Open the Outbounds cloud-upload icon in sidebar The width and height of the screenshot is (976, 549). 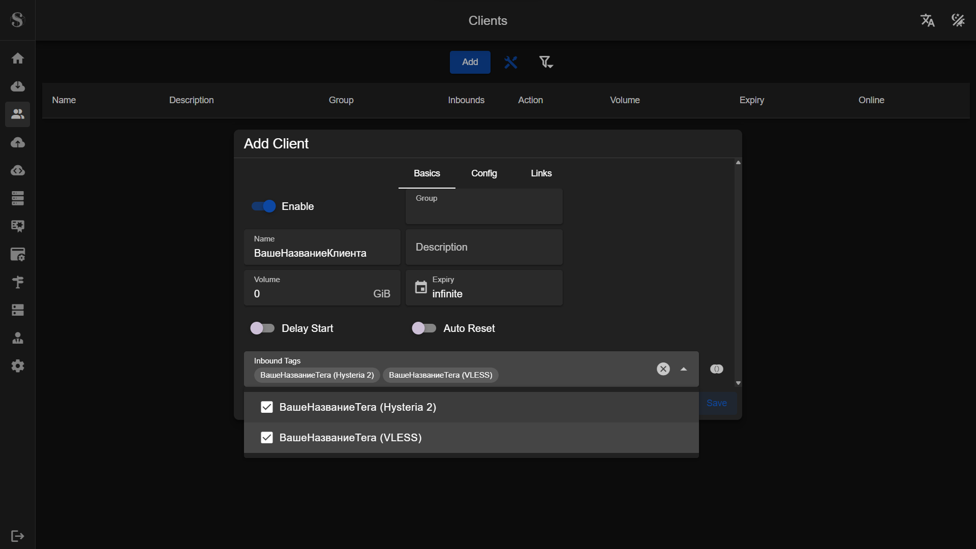pos(18,142)
